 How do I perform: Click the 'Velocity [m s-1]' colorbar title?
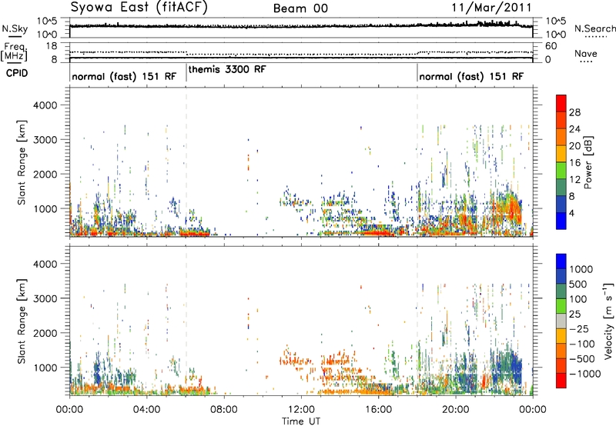point(608,321)
